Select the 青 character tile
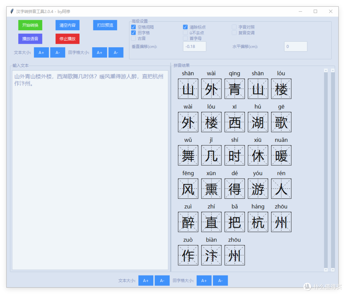Viewport: 345px width, 294px height. coord(234,89)
